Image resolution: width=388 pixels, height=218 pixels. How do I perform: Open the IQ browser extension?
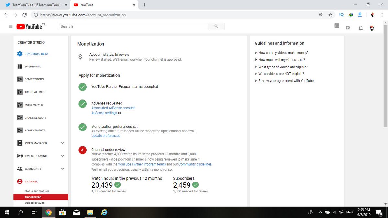click(x=341, y=15)
